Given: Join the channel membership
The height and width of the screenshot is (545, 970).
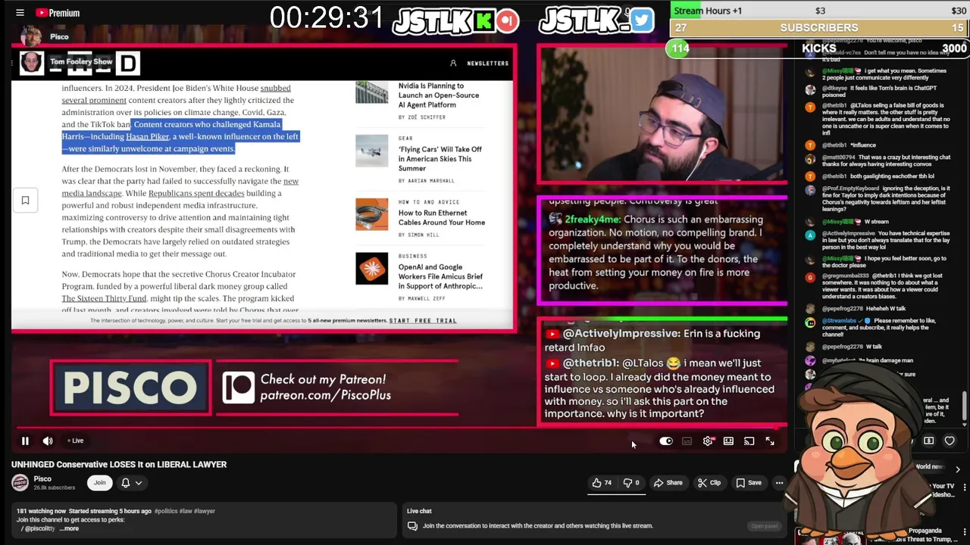Looking at the screenshot, I should coord(99,482).
